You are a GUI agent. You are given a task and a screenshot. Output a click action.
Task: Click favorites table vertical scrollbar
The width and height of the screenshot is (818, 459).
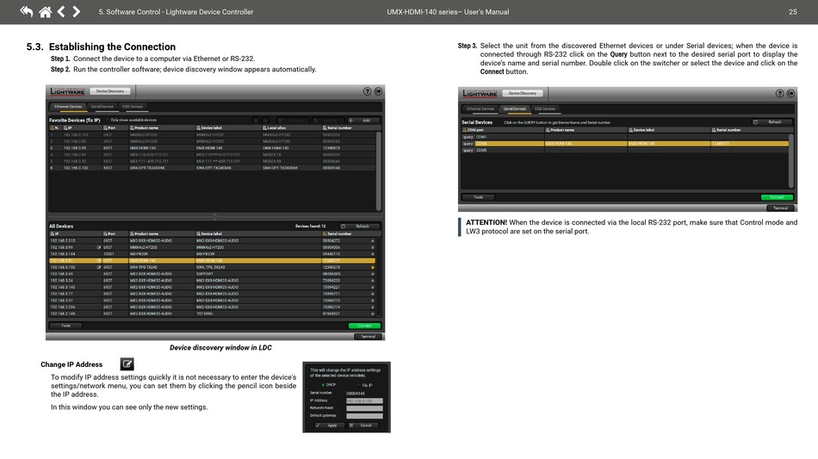point(379,171)
